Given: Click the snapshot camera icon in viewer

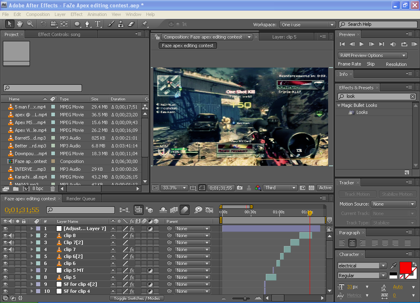Looking at the screenshot, I should point(240,188).
